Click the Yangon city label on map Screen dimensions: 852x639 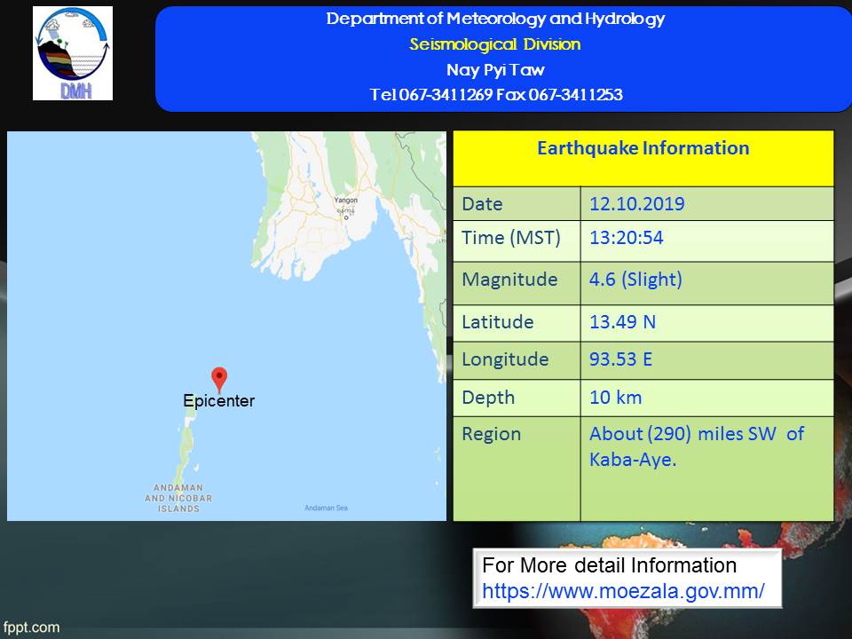point(345,200)
